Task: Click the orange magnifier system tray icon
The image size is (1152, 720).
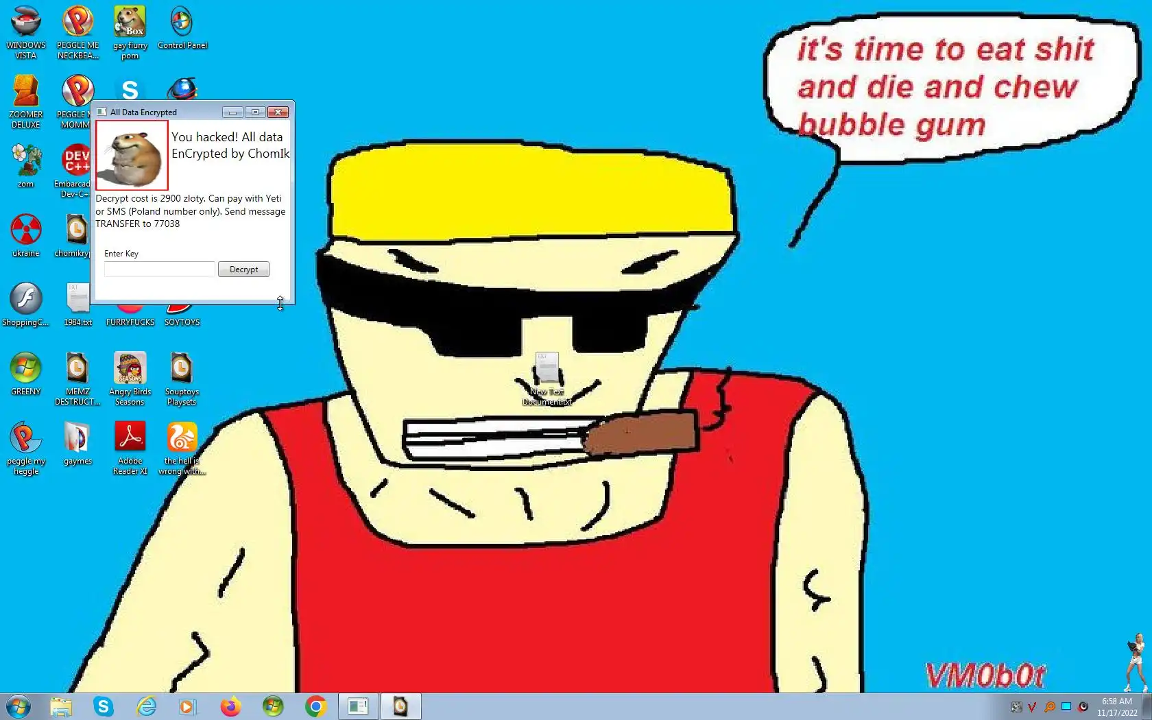Action: click(x=1049, y=707)
